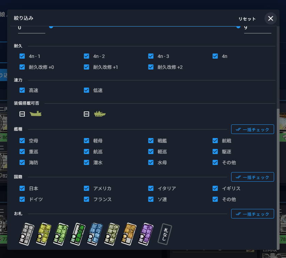The image size is (286, 258).
Task: Click the amphibious tank equipment icon
Action: 100,114
